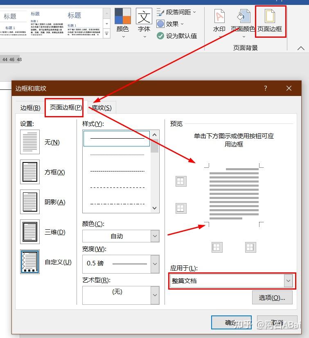Image resolution: width=309 pixels, height=338 pixels.
Task: Click dialog help question mark
Action: pyautogui.click(x=266, y=88)
